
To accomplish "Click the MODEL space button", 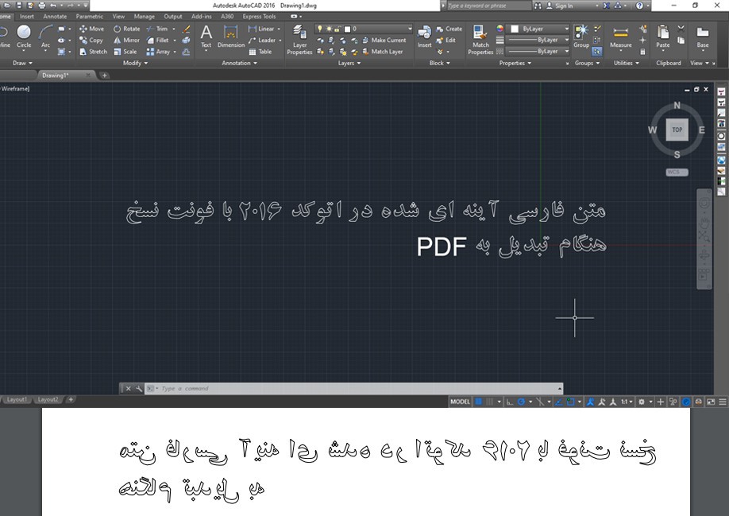I will click(460, 402).
